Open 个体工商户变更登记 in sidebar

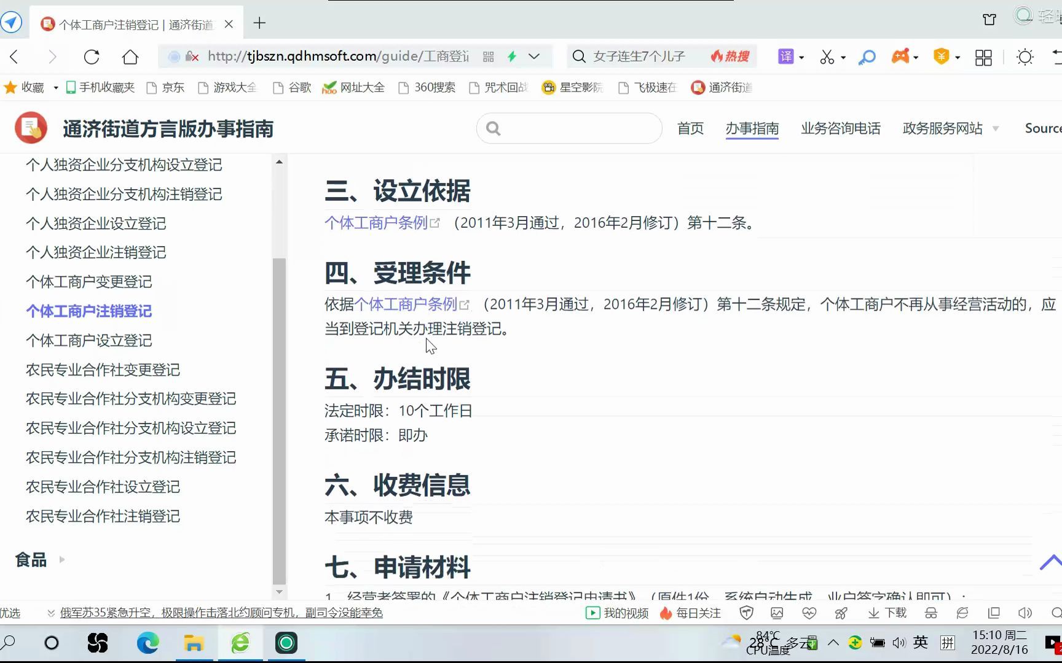coord(89,282)
